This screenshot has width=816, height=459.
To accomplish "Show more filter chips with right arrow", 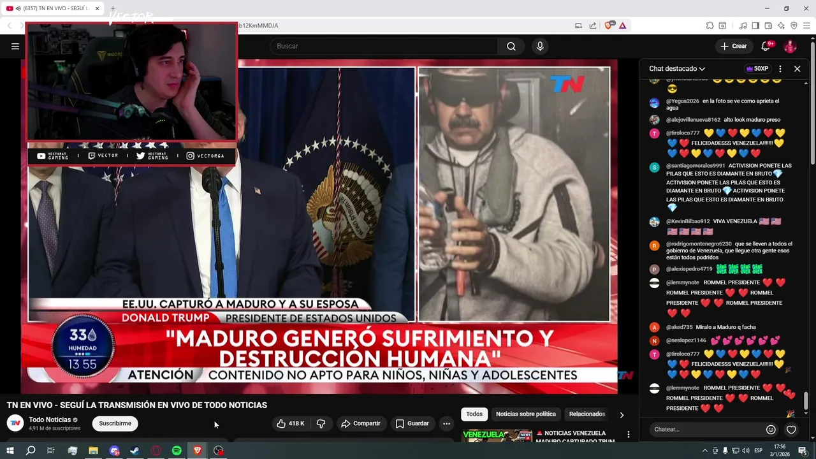I will pos(622,415).
